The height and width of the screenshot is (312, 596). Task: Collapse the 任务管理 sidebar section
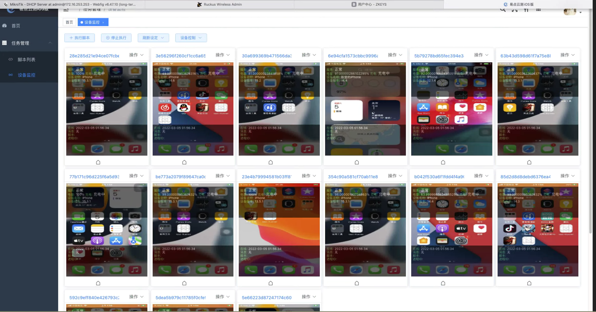(x=29, y=43)
